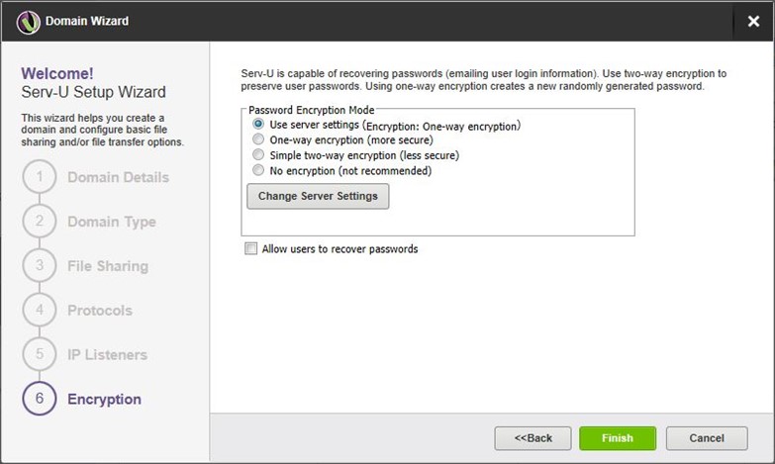
Task: Go to the Domain Details step label
Action: coord(118,177)
